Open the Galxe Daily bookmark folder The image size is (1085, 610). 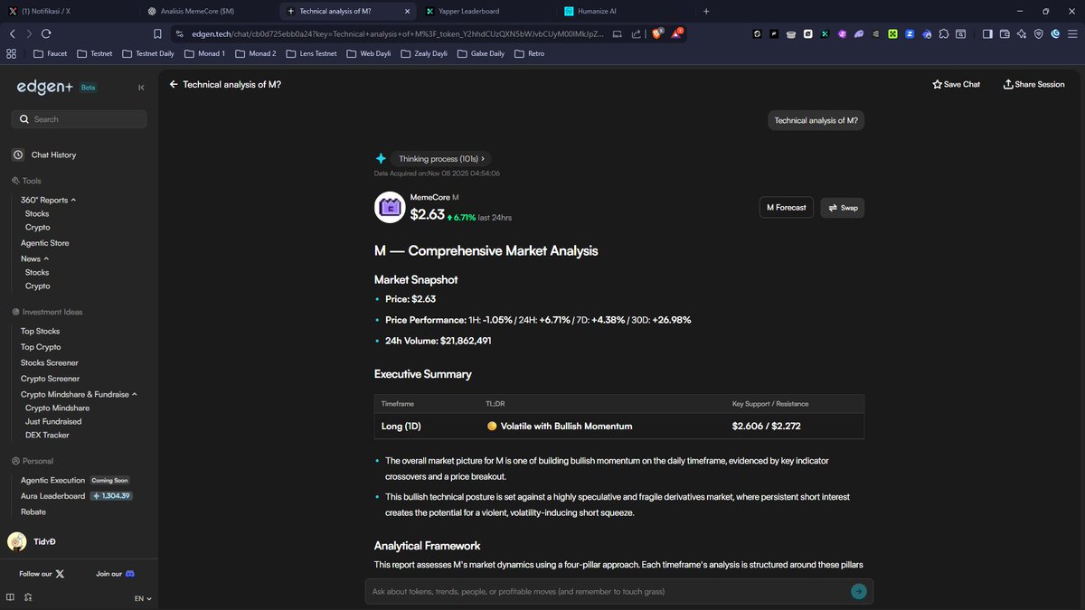(480, 53)
